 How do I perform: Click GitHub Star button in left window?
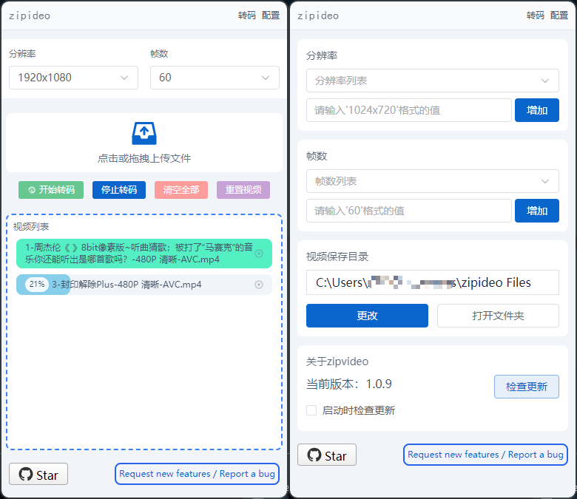pyautogui.click(x=38, y=475)
